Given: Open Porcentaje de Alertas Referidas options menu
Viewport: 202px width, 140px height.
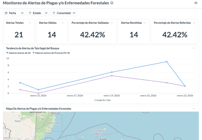Looking at the screenshot, I should pos(194,23).
